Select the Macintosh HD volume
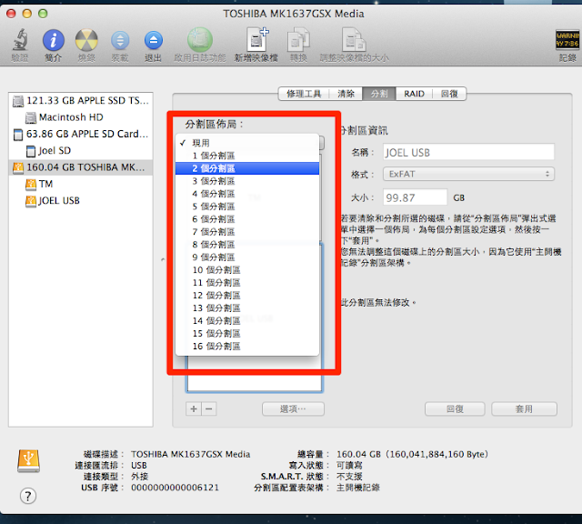Viewport: 582px width, 524px height. [x=81, y=117]
